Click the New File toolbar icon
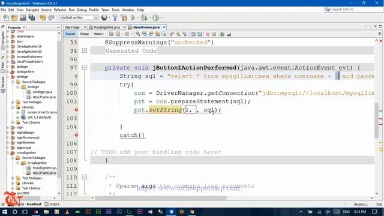 [6, 17]
